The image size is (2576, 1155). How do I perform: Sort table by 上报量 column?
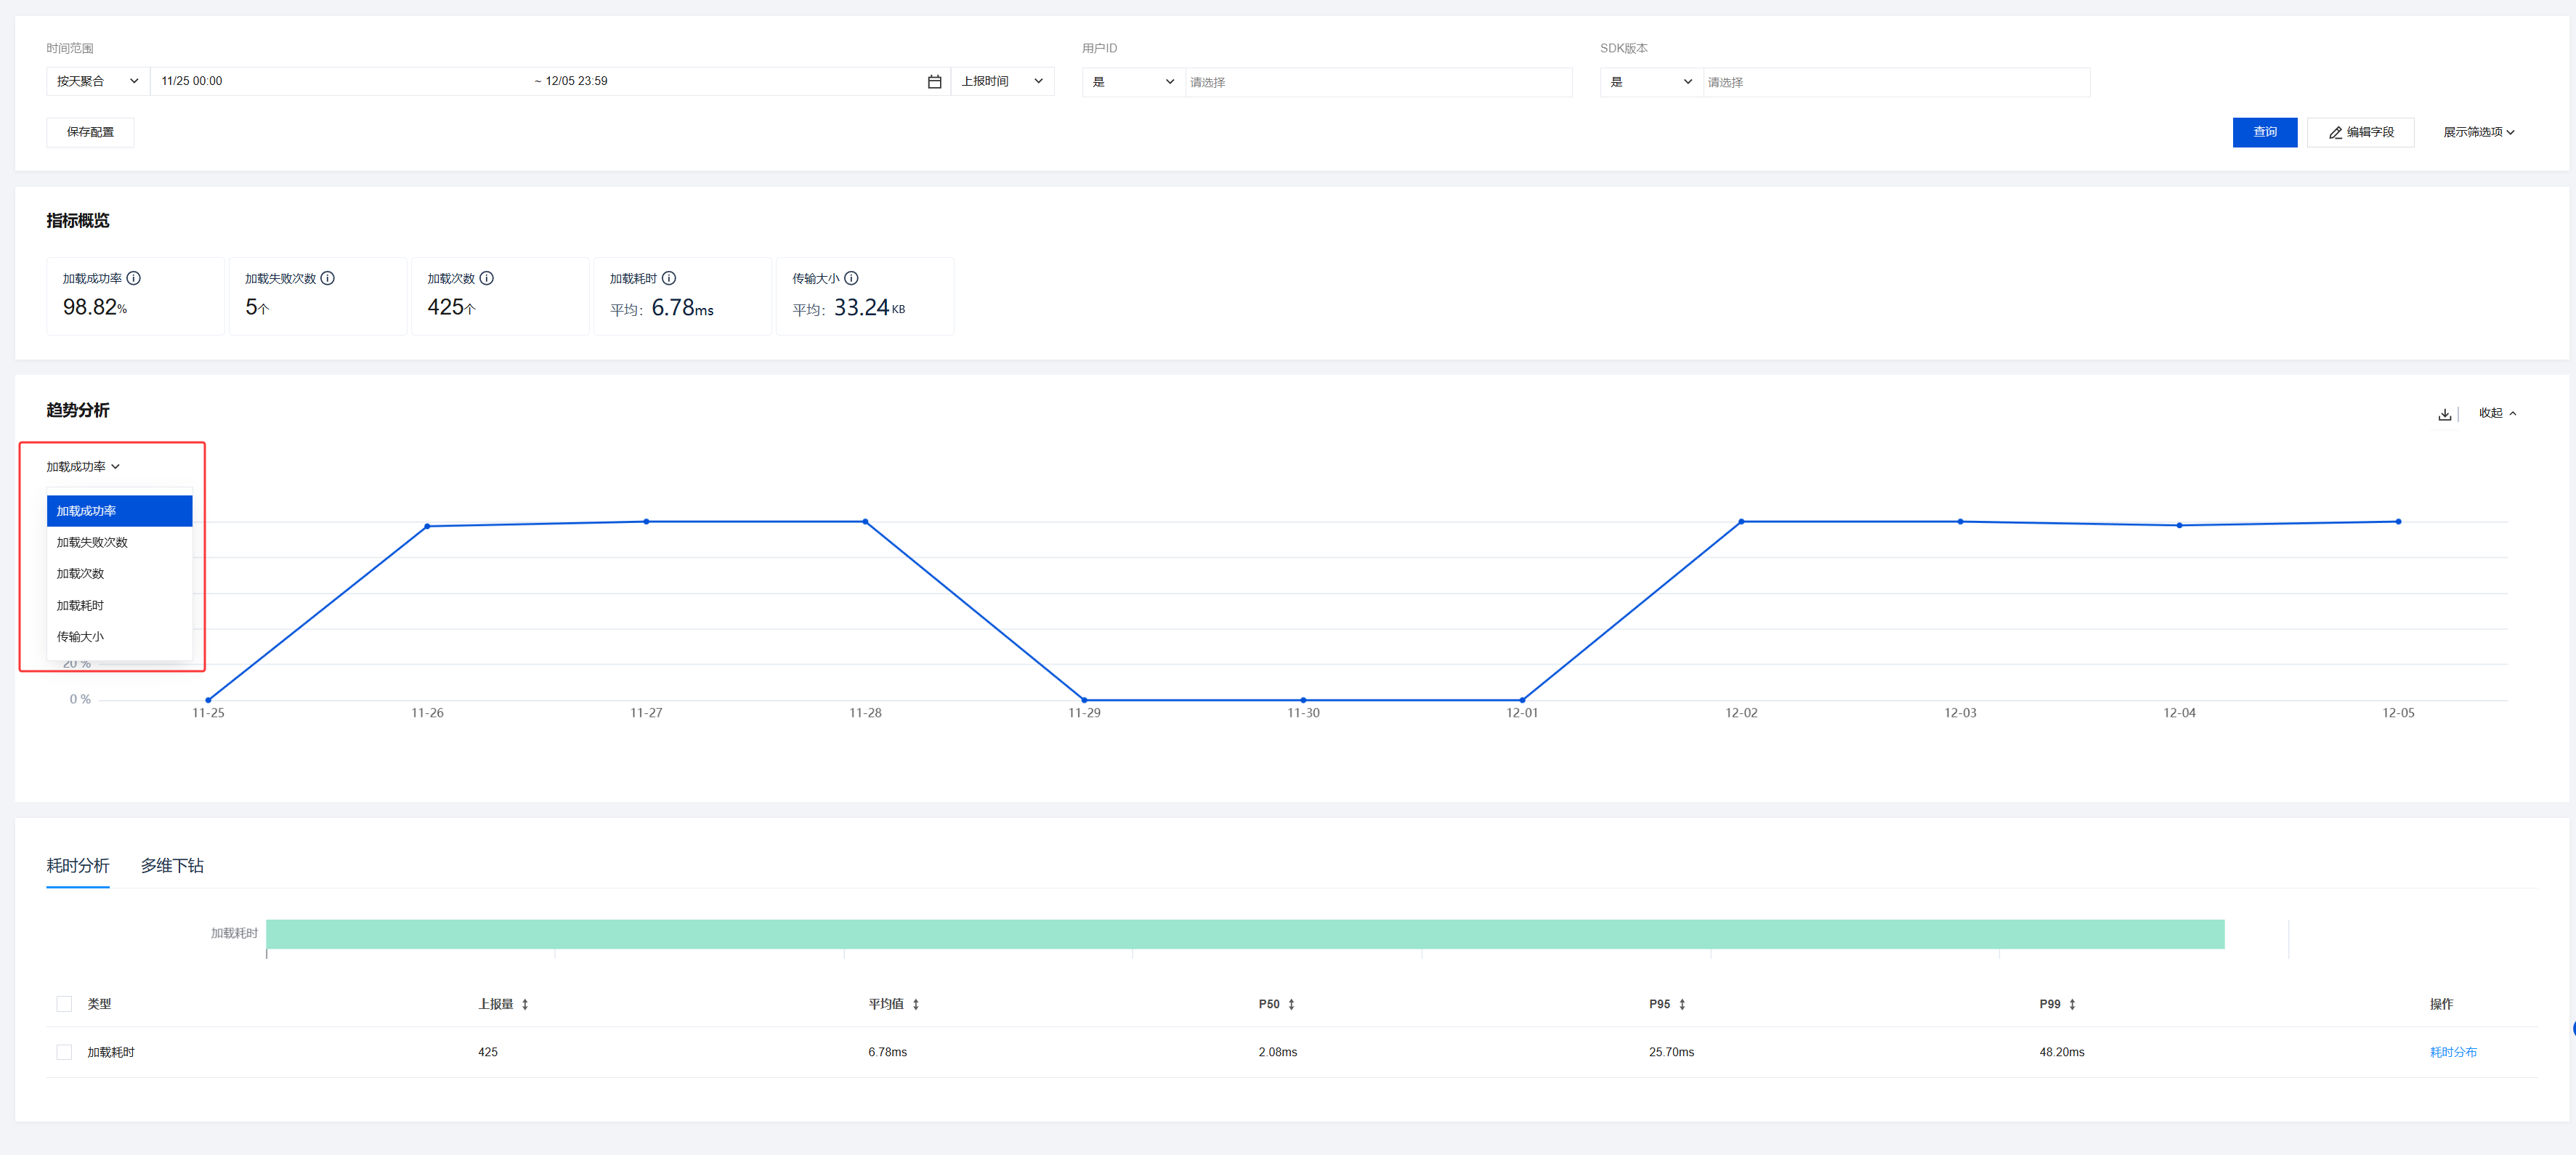pos(525,1004)
